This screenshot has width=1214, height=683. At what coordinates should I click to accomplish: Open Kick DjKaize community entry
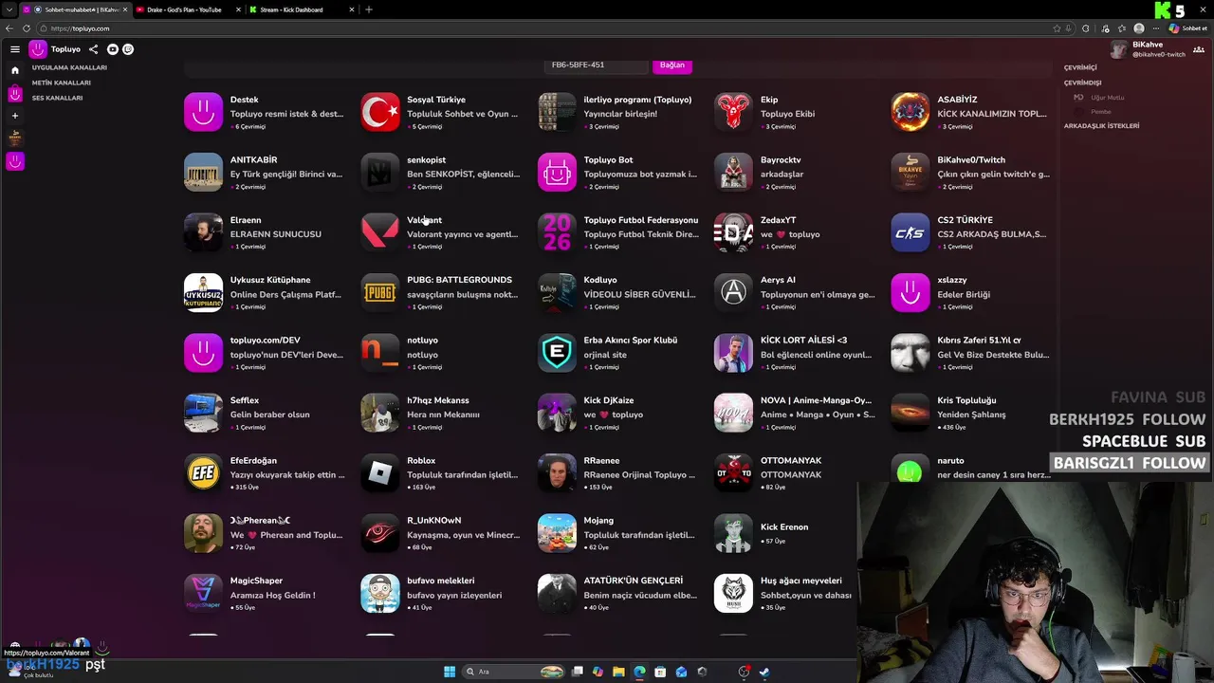click(x=618, y=414)
